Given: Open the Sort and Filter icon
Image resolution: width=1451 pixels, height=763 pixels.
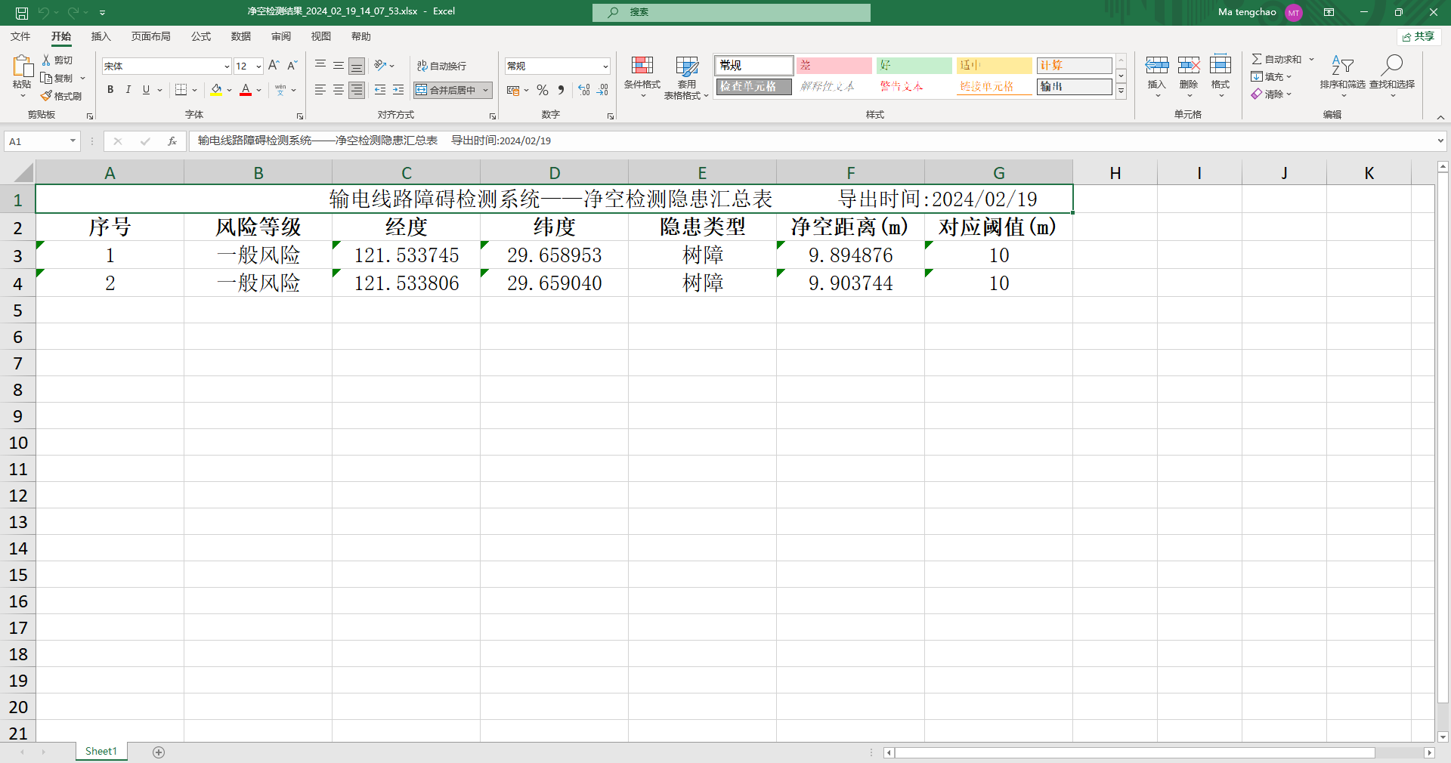Looking at the screenshot, I should (1342, 65).
